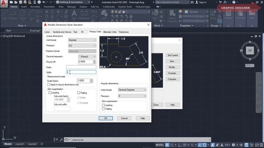Click the shopping cart icon
The width and height of the screenshot is (264, 148).
tap(220, 2)
